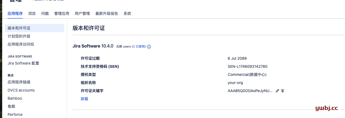Open the 管理应用 tab
Viewport: 345px width, 118px height.
click(x=62, y=14)
